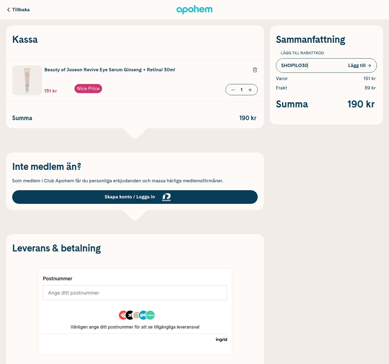
Task: Open the eye serum product thumbnail
Action: click(x=27, y=80)
